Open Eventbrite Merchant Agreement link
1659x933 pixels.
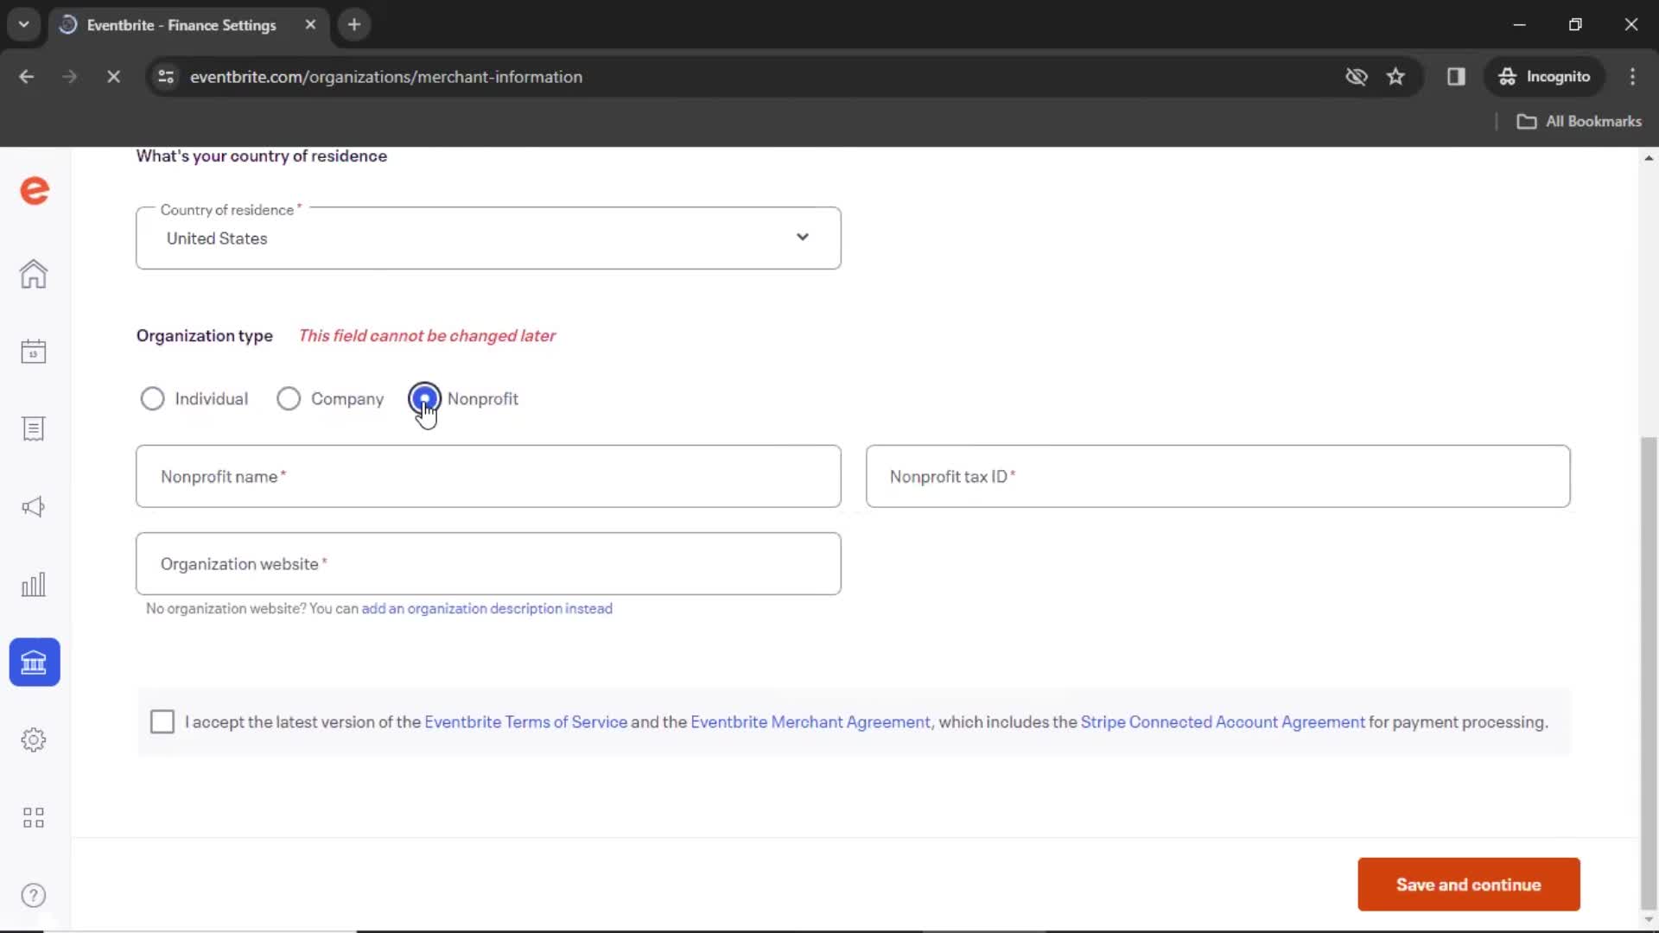click(x=810, y=722)
